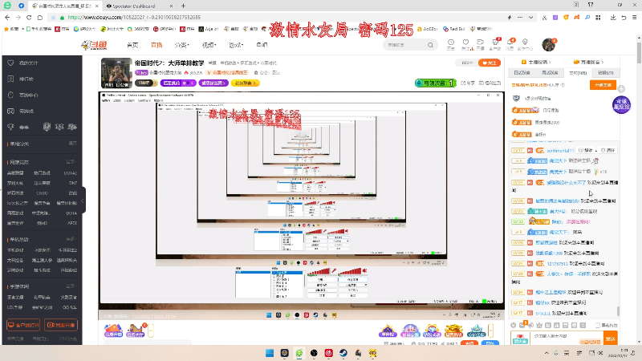The image size is (642, 361).
Task: Open the AoEZone bookmark
Action: [x=428, y=29]
